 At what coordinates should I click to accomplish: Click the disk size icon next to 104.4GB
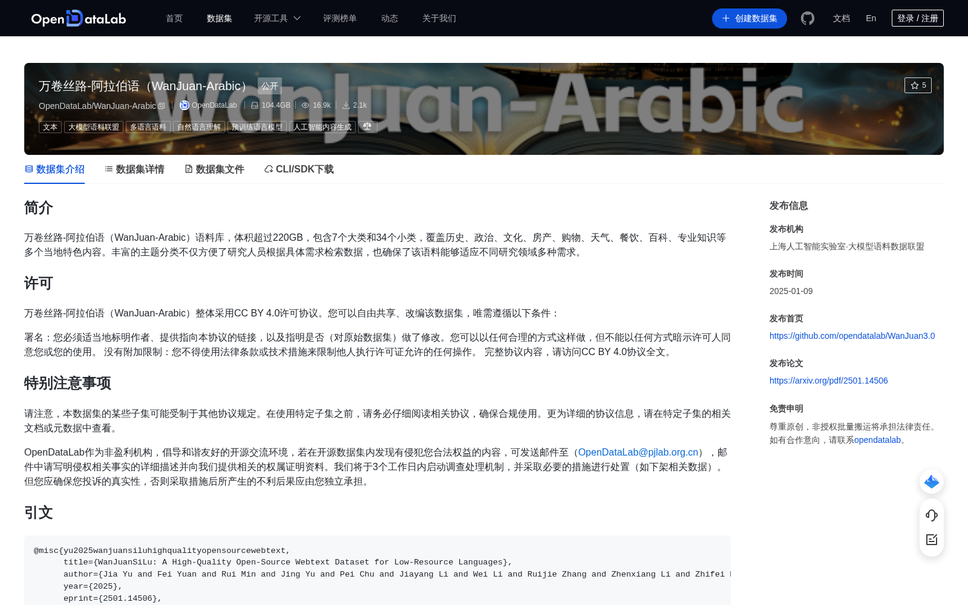255,105
